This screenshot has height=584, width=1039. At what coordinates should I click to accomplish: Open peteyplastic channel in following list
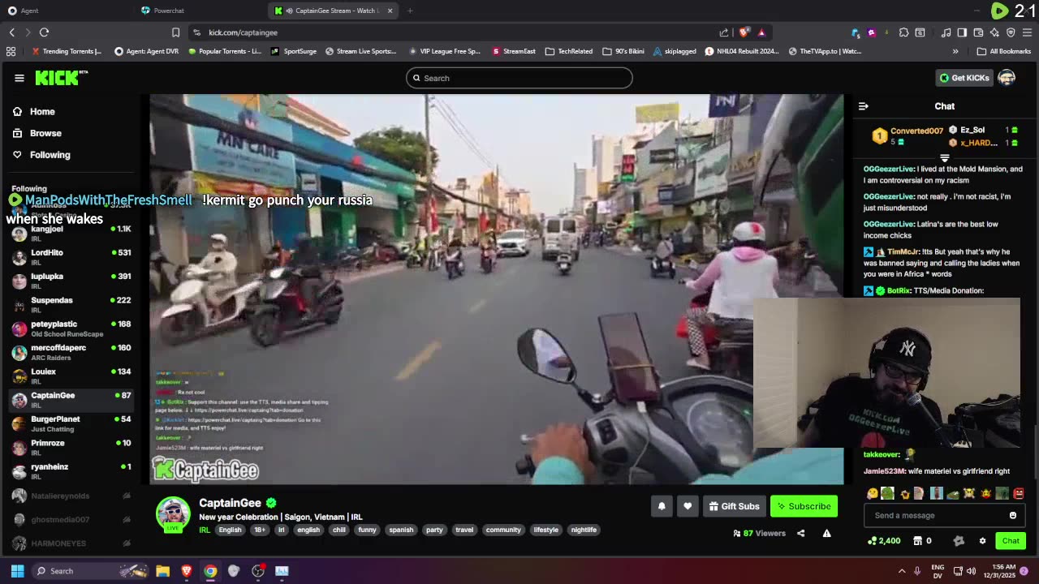tap(71, 328)
